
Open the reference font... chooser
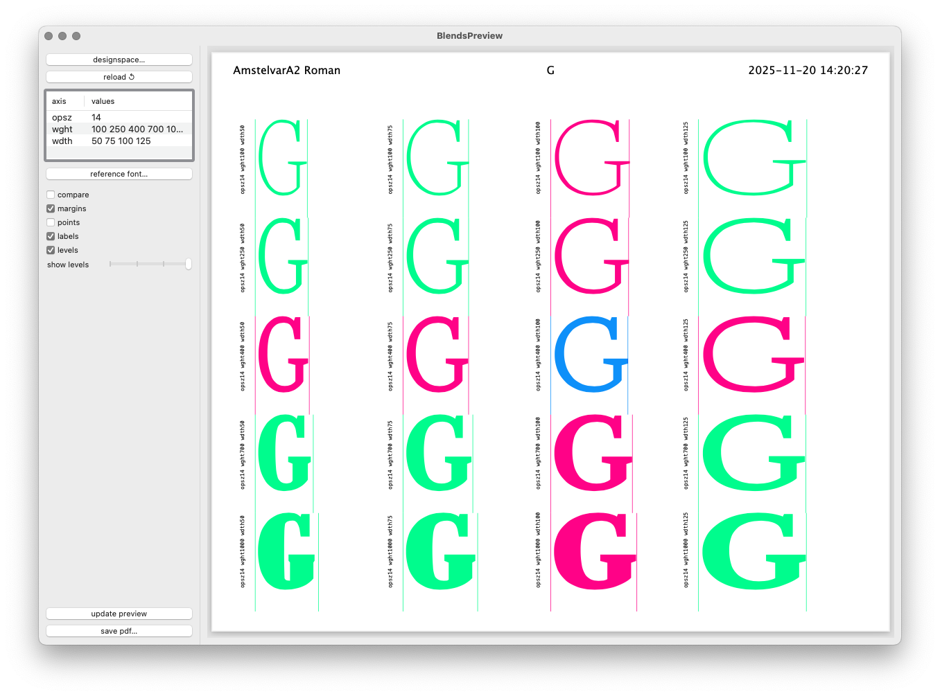point(119,174)
